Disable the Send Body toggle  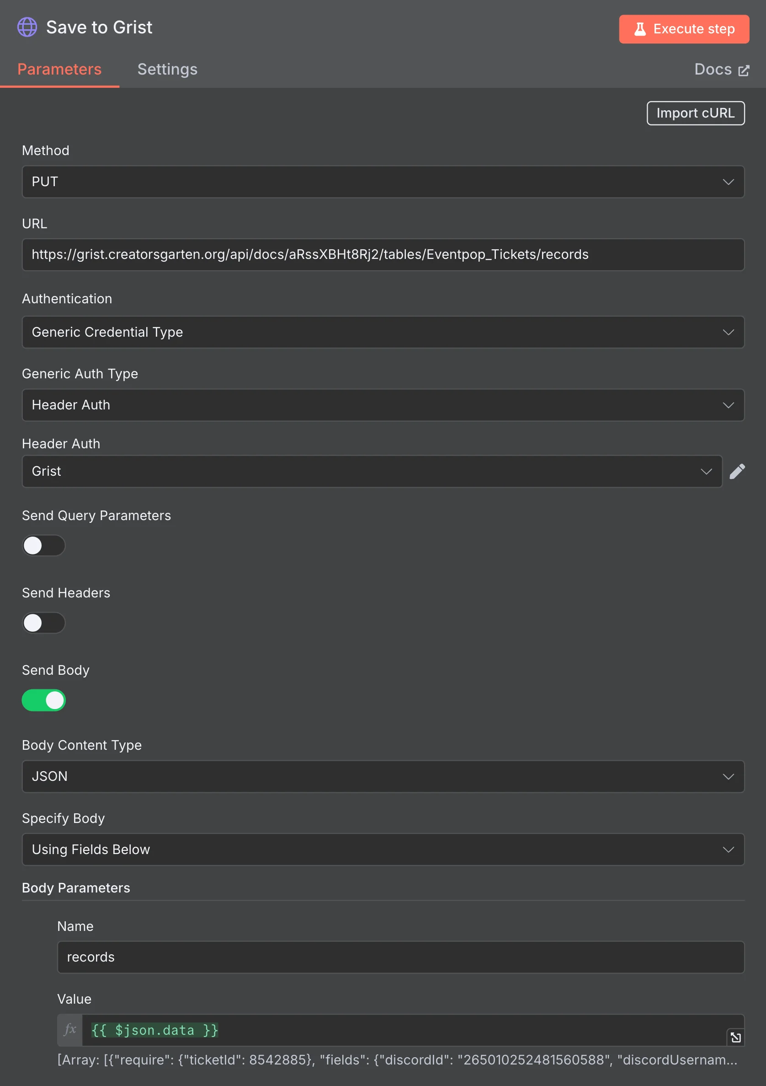(43, 700)
